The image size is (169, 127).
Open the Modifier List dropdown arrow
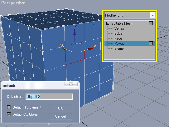pos(153,15)
